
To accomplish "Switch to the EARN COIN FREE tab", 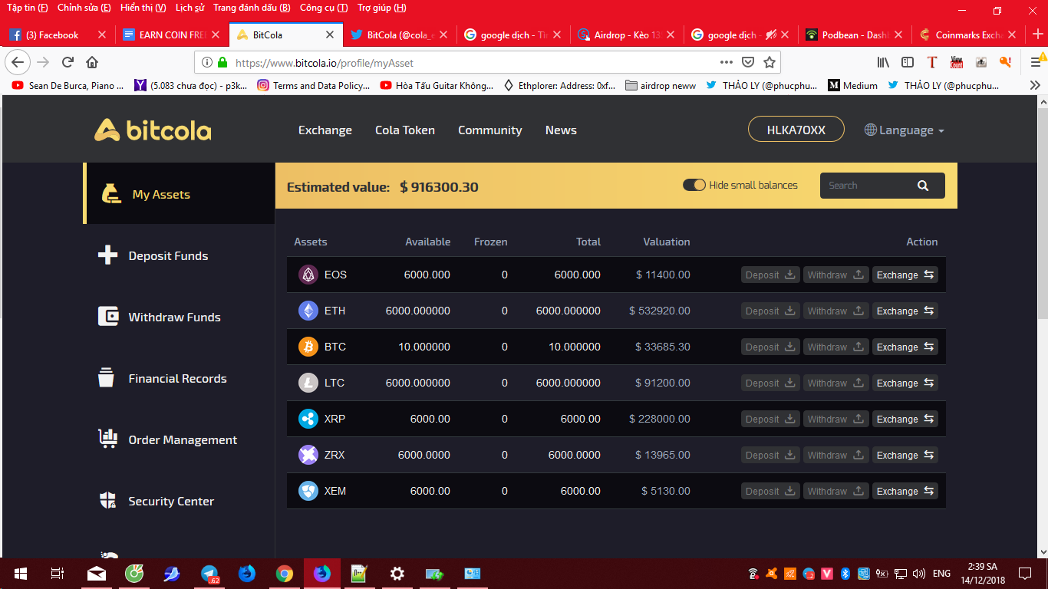I will (x=173, y=35).
